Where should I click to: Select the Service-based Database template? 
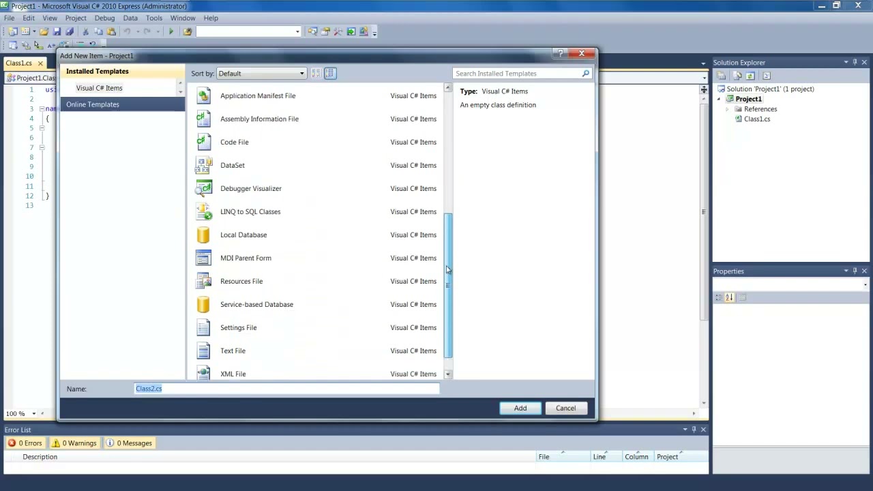(x=316, y=304)
